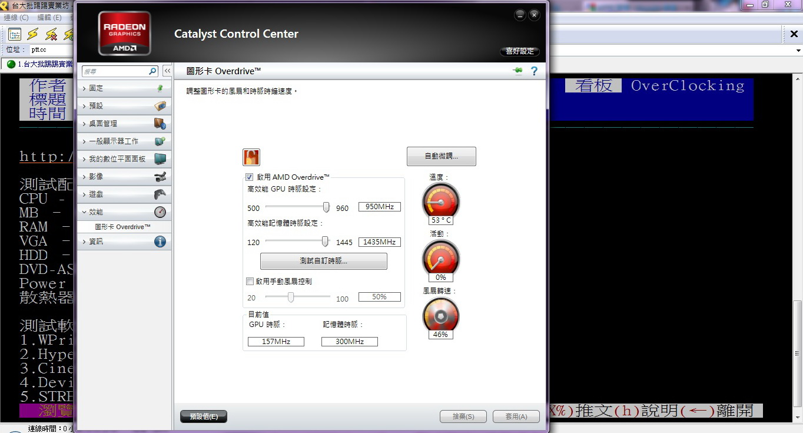Expand the 影像 section
This screenshot has height=433, width=803.
[x=124, y=177]
